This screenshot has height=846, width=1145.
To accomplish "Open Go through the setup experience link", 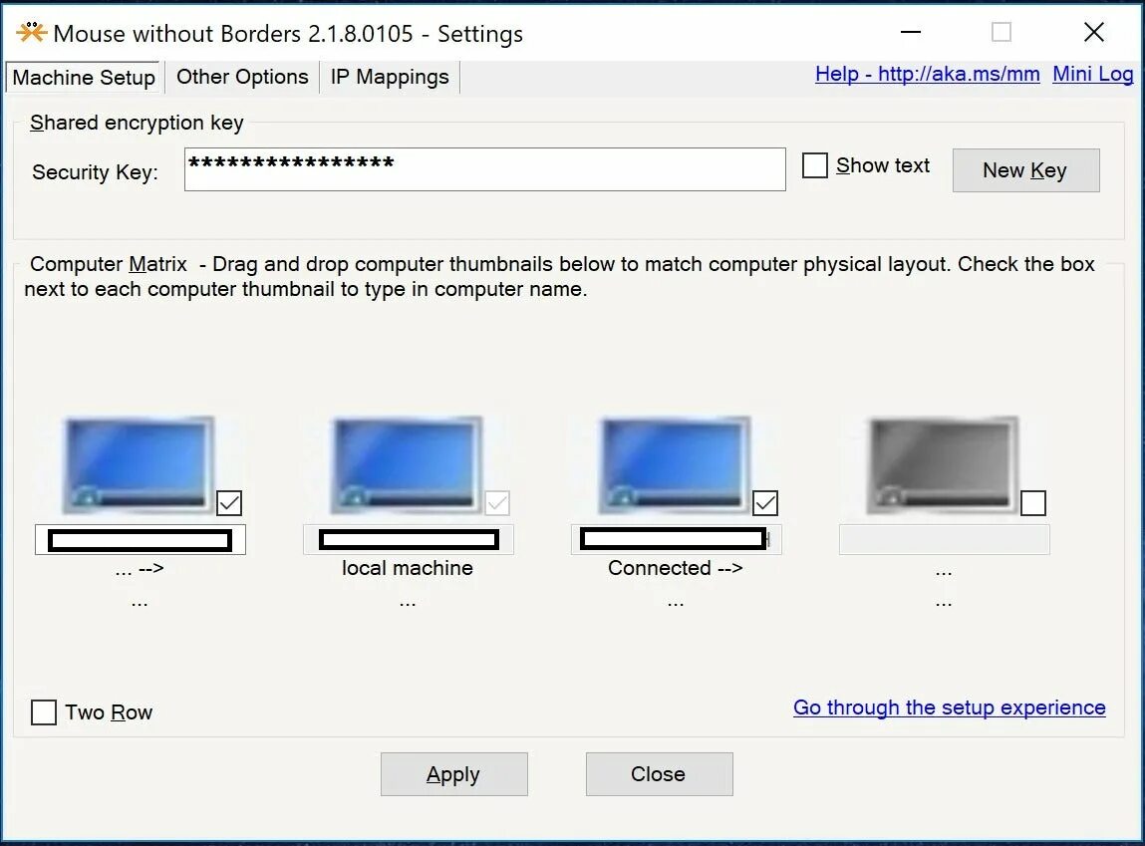I will pyautogui.click(x=950, y=707).
